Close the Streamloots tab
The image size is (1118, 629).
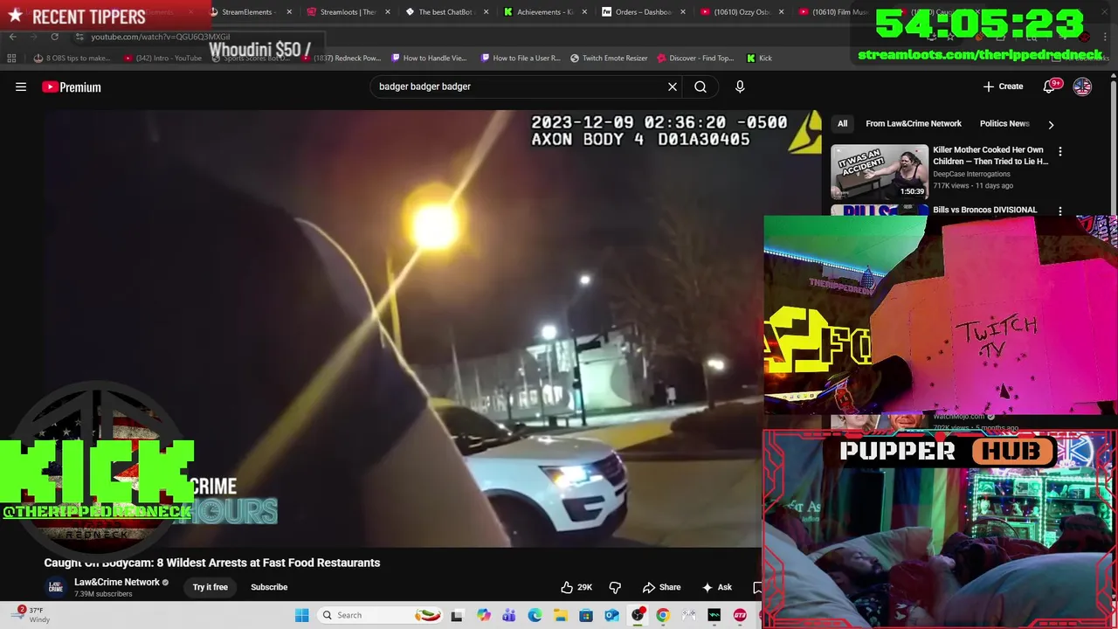(x=388, y=12)
